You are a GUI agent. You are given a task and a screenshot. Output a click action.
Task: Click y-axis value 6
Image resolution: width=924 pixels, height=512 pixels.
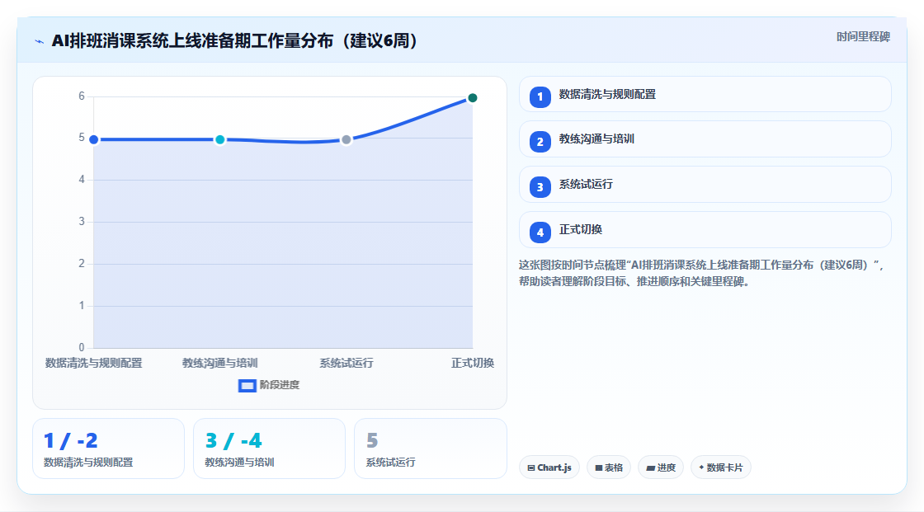pyautogui.click(x=82, y=96)
